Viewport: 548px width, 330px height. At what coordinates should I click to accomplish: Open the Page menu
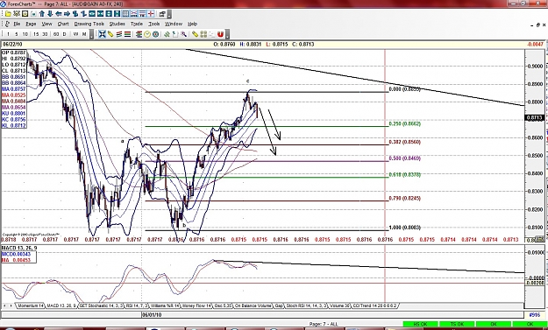[31, 24]
